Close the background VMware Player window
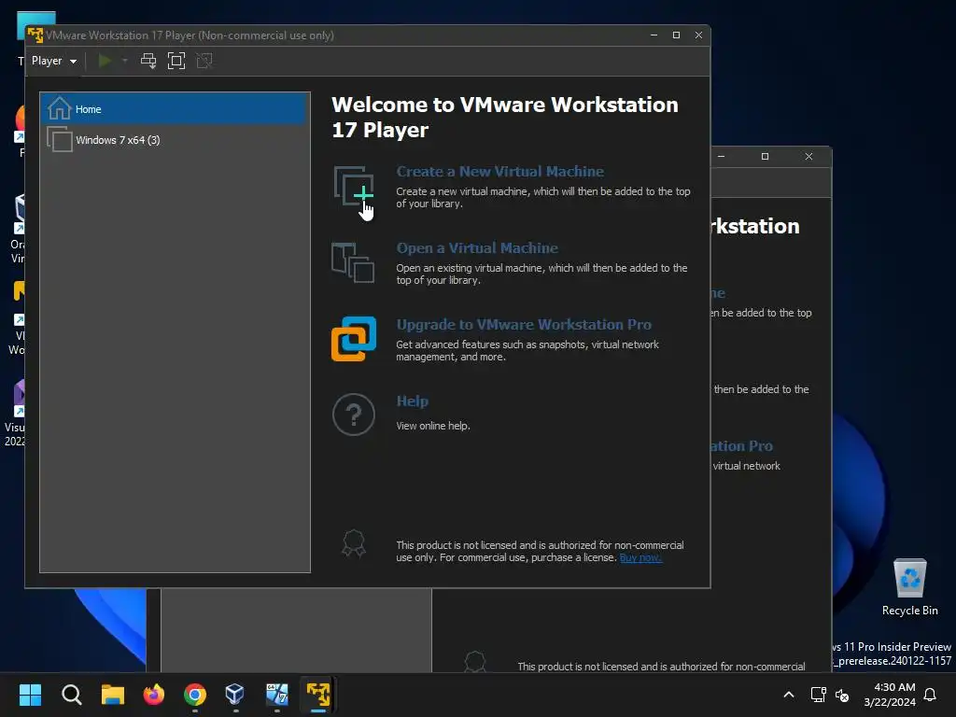 [809, 157]
